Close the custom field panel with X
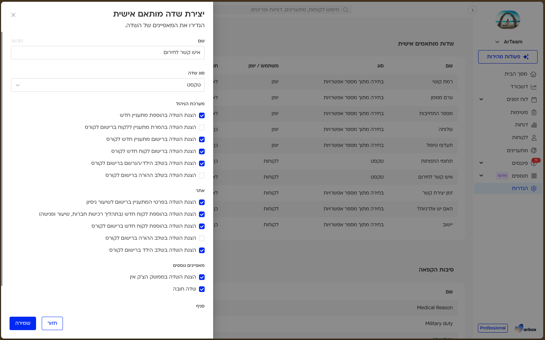 point(13,15)
